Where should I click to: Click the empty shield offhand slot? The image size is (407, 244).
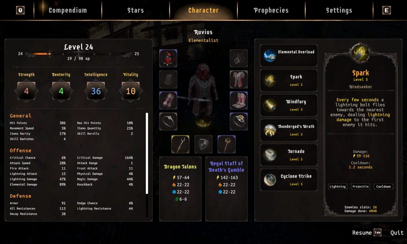coord(203,144)
